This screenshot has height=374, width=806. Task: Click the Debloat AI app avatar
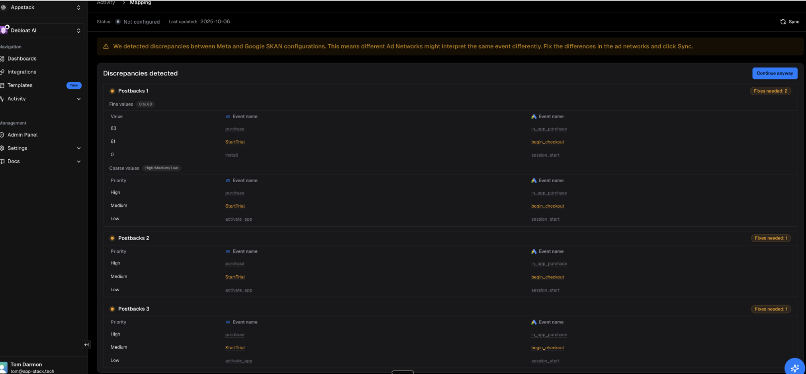[x=4, y=30]
